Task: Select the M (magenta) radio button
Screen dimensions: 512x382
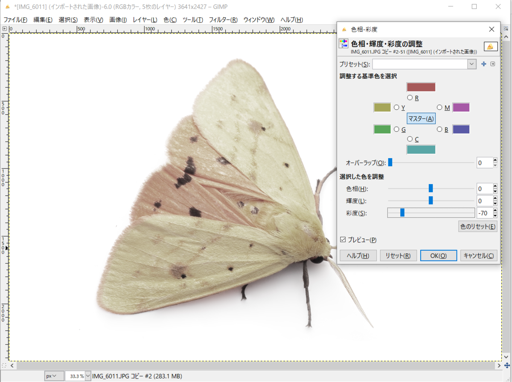Action: point(439,107)
